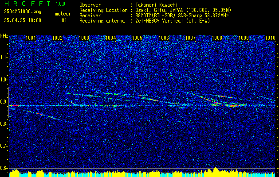
Task: Click the 0.7 kHz axis label
Action: [4, 146]
